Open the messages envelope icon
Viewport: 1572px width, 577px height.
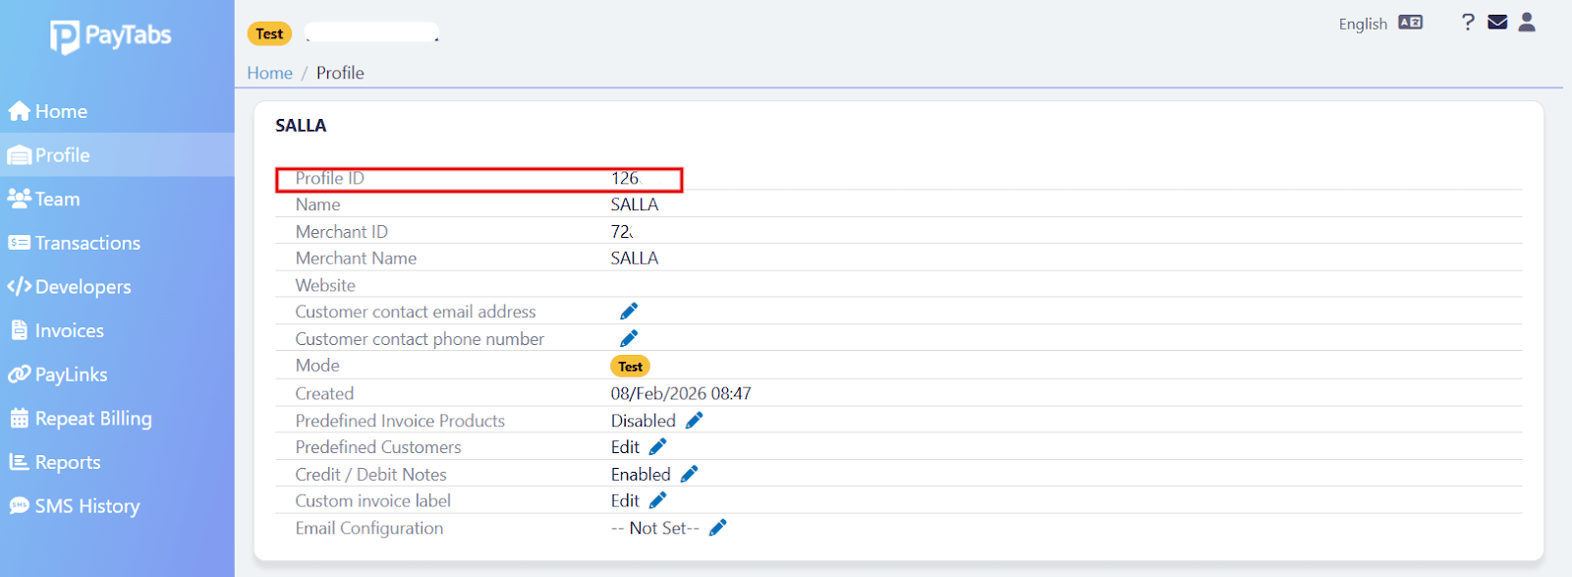[1497, 23]
